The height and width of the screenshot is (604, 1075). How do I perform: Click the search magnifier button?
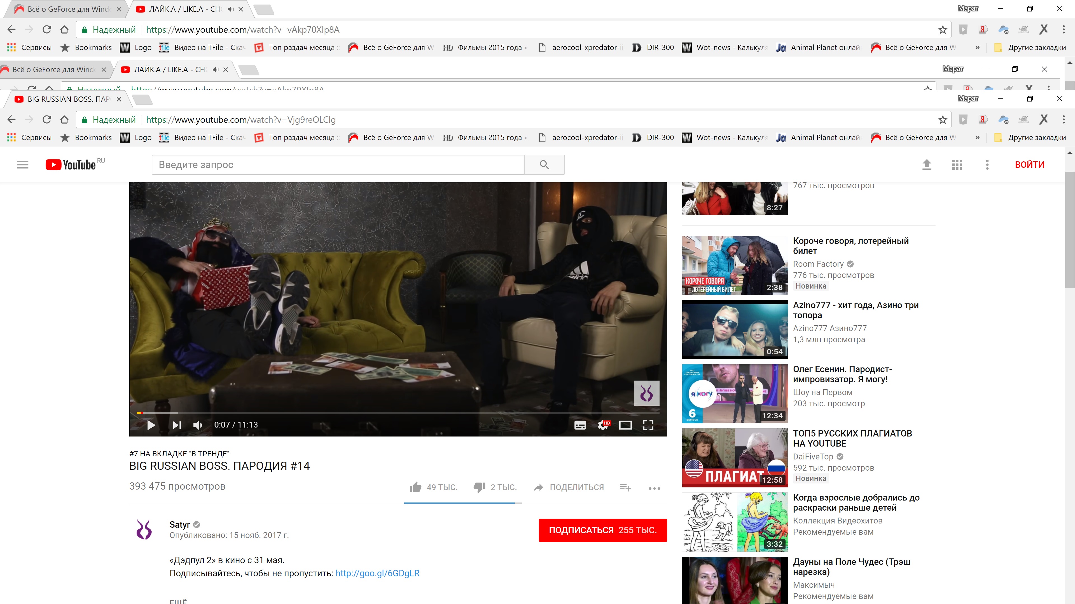(544, 165)
